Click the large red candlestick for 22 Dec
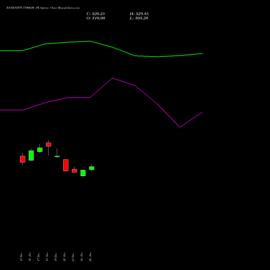The height and width of the screenshot is (270, 270). (x=66, y=165)
